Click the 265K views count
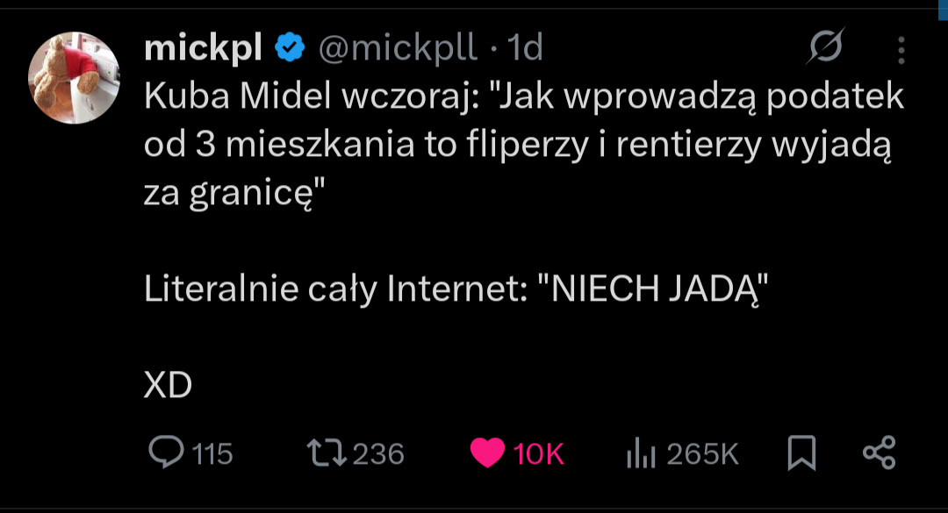Viewport: 948px width, 513px height. point(702,453)
